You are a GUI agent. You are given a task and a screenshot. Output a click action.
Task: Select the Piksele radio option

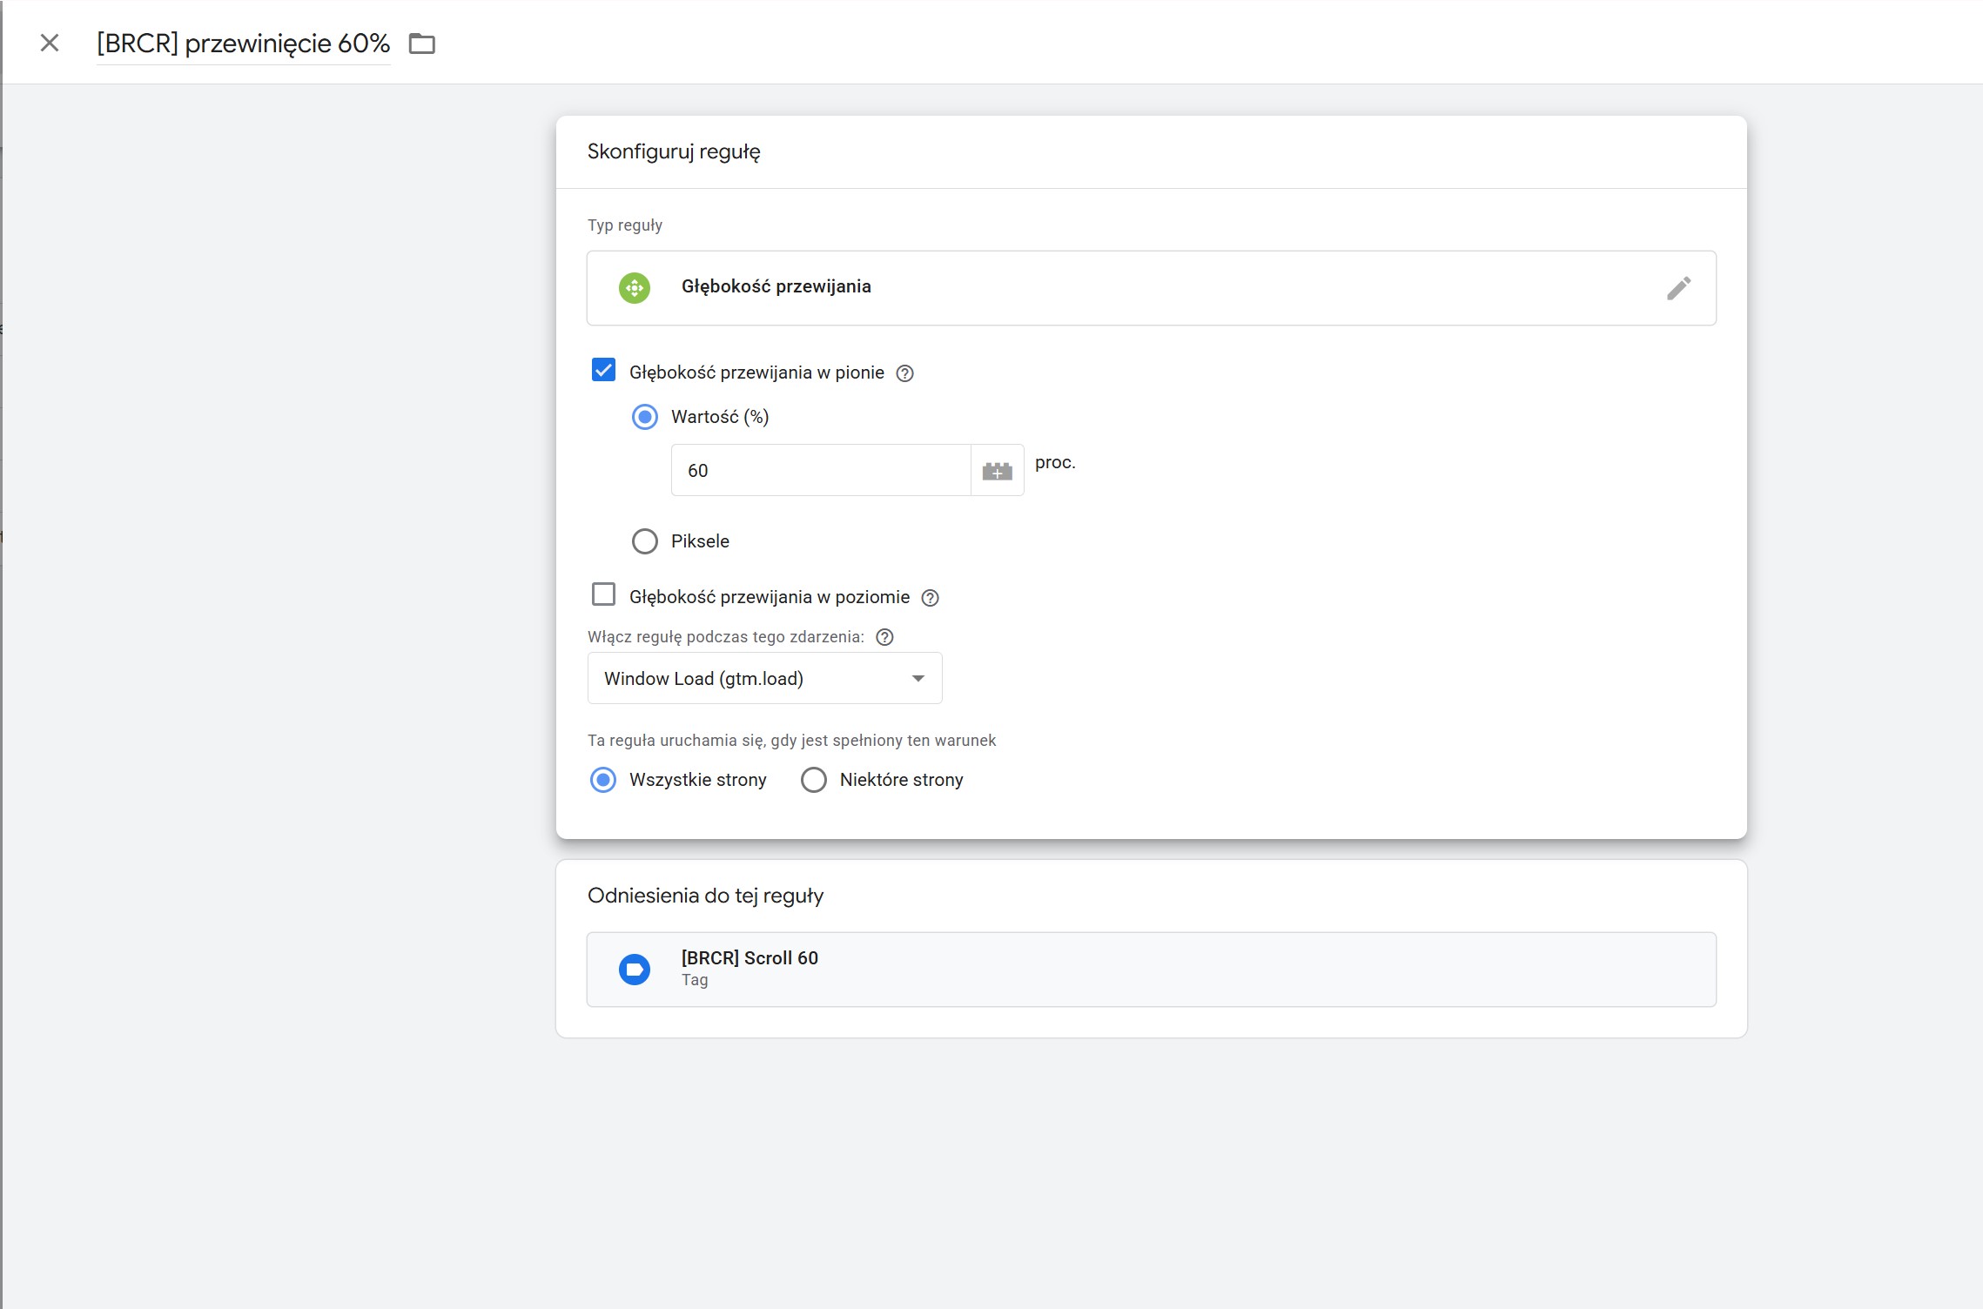pos(645,541)
